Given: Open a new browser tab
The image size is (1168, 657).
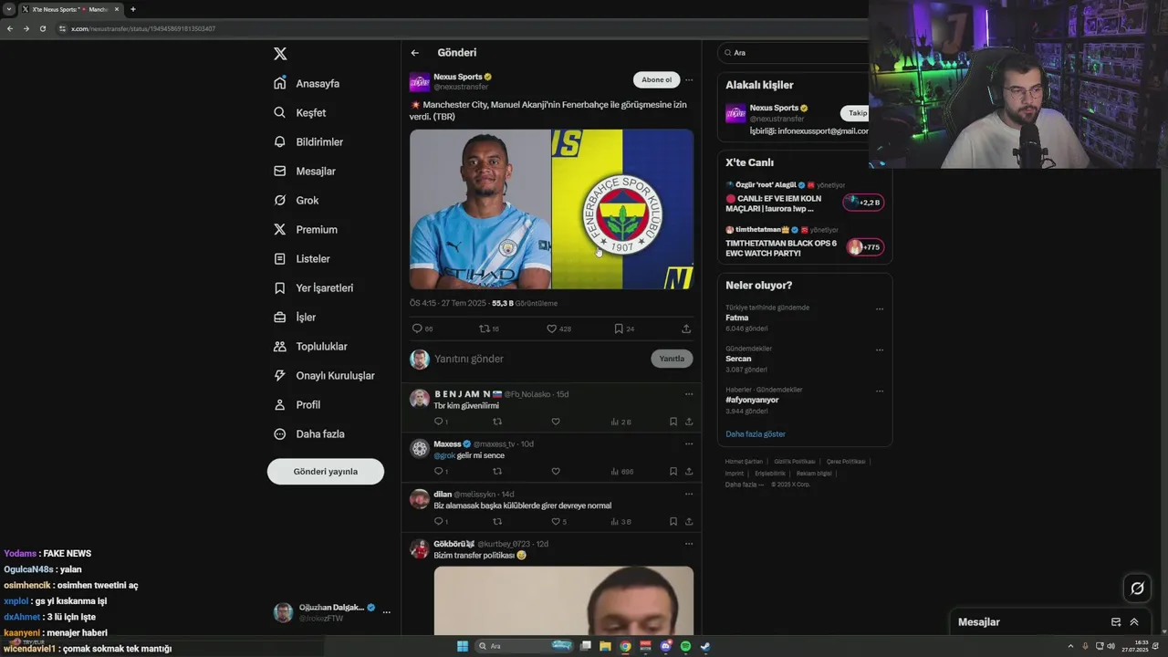Looking at the screenshot, I should [x=133, y=9].
